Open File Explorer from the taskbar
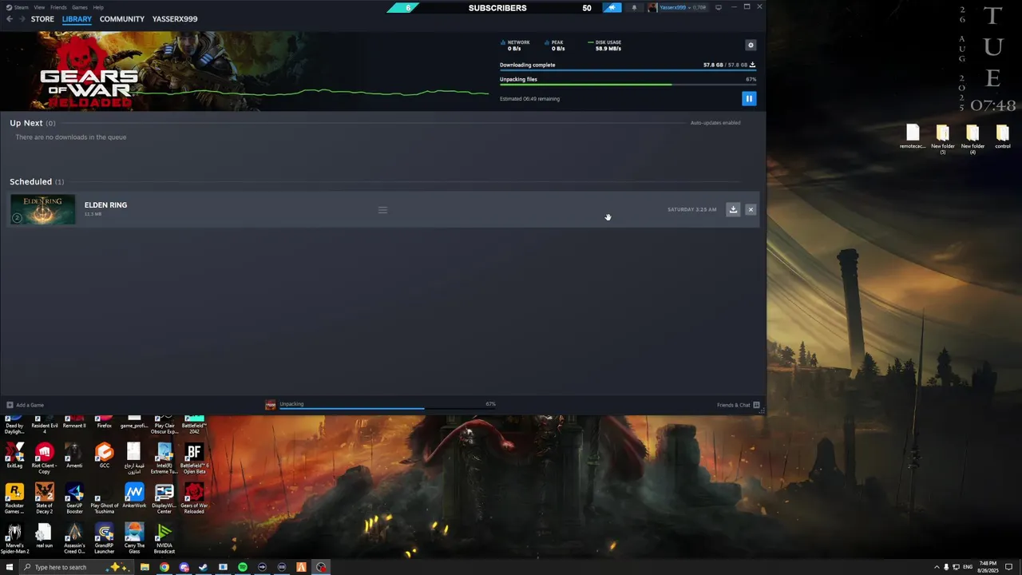The image size is (1022, 575). tap(145, 567)
